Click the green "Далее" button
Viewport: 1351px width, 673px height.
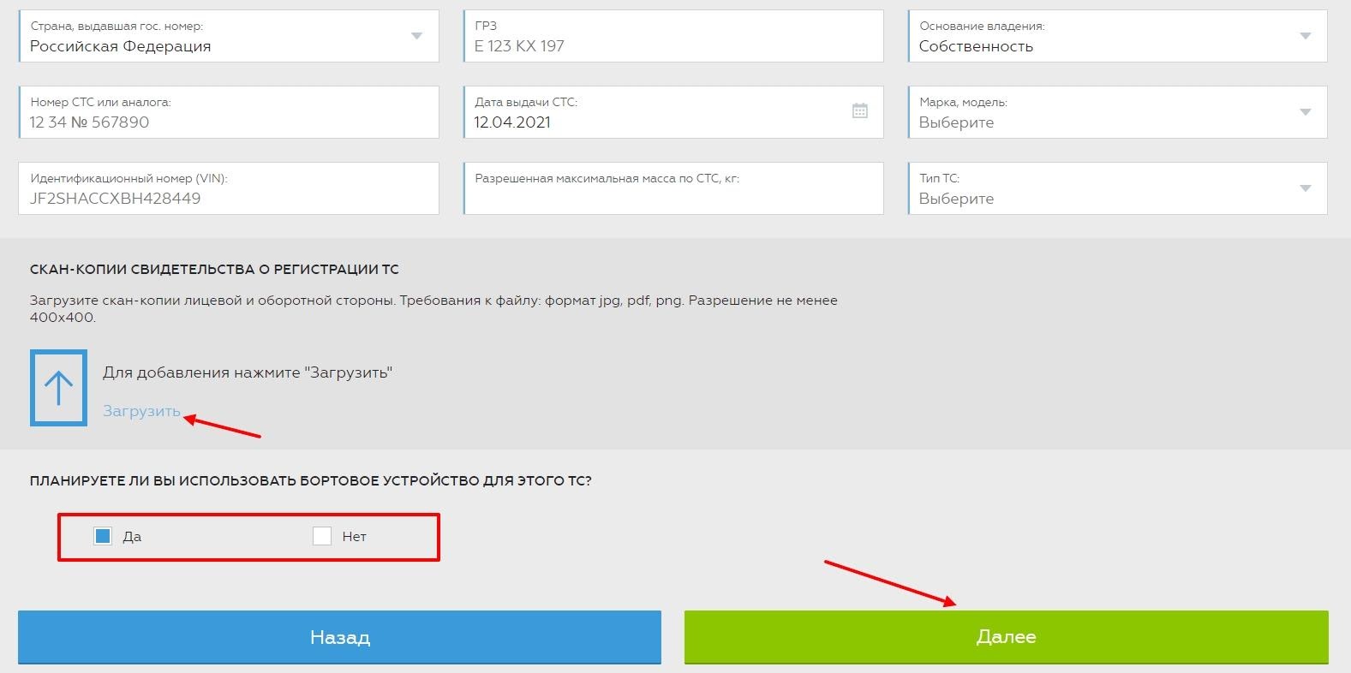point(1006,637)
